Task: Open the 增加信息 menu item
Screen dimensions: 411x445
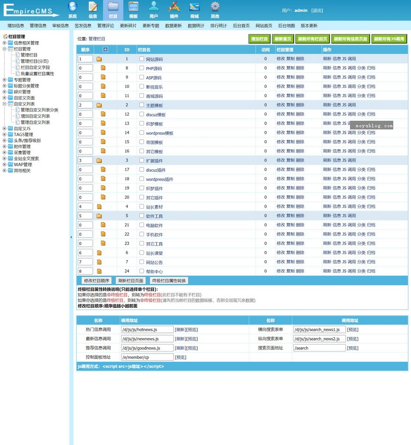Action: pyautogui.click(x=16, y=26)
